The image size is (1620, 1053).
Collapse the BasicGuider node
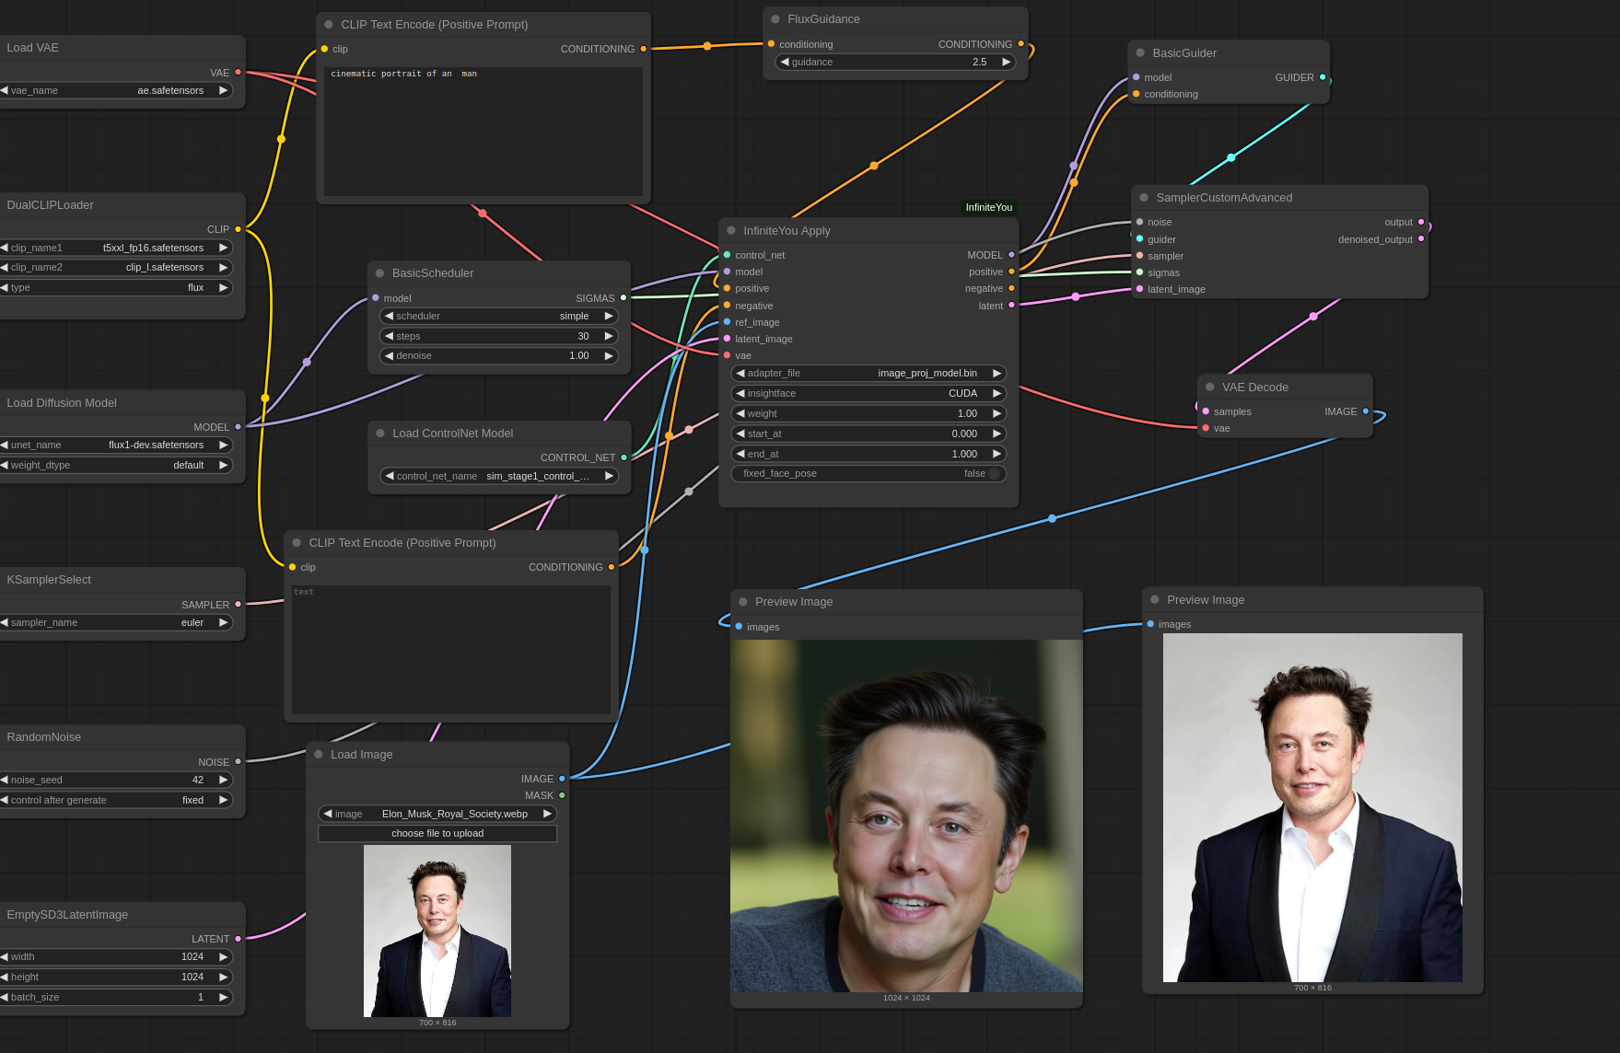point(1140,52)
